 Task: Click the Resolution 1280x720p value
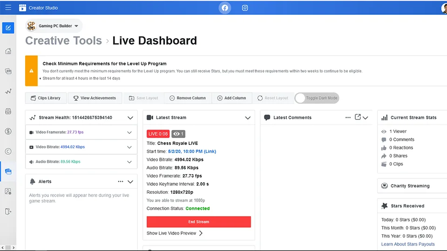click(182, 192)
